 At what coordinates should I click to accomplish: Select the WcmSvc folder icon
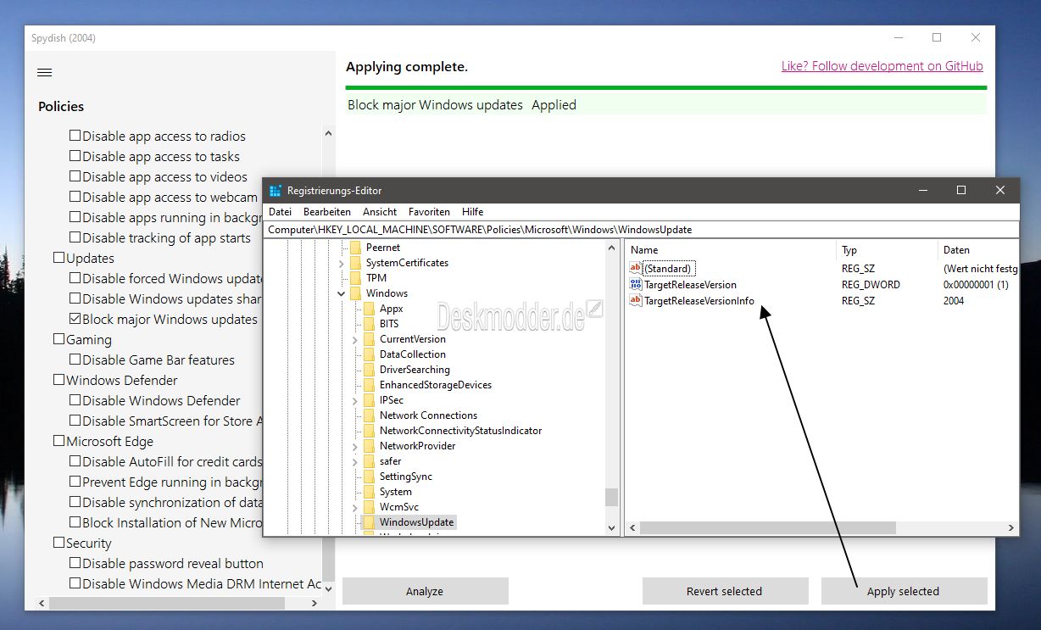[x=369, y=507]
